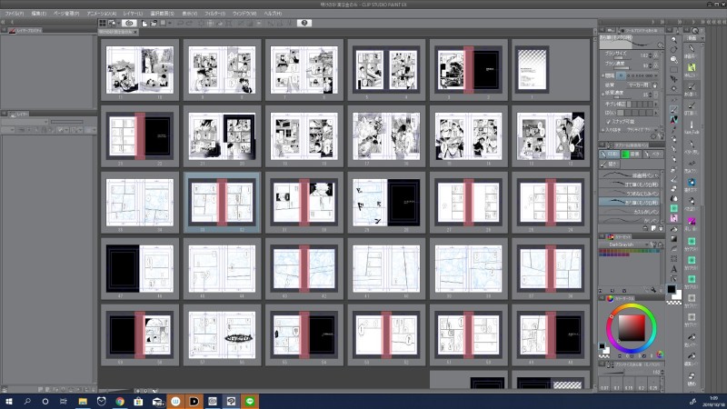Toggle the スナップ可能 checkbox
The width and height of the screenshot is (727, 409).
tap(608, 122)
